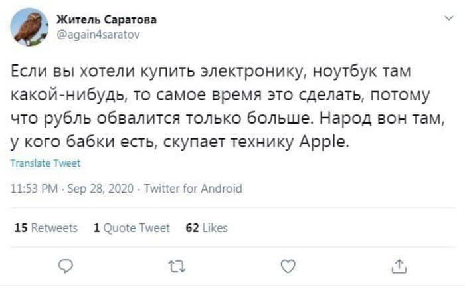Click the tweet line starting "что рубль обвалится"
465x289 pixels.
pyautogui.click(x=228, y=118)
